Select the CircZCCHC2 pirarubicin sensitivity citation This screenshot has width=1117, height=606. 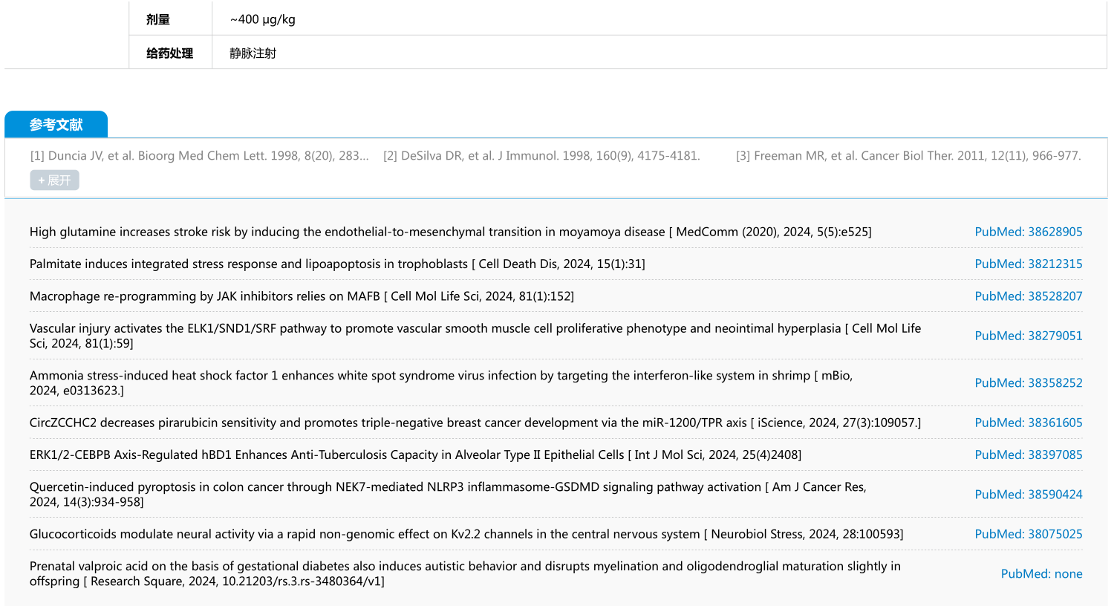[475, 422]
